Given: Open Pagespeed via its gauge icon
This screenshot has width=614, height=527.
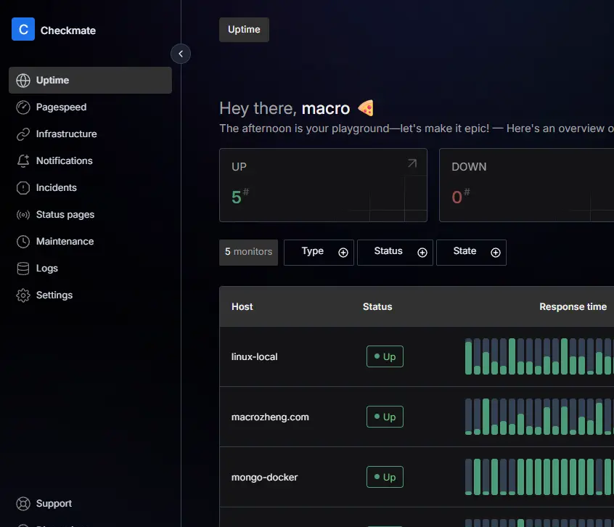Looking at the screenshot, I should 23,107.
